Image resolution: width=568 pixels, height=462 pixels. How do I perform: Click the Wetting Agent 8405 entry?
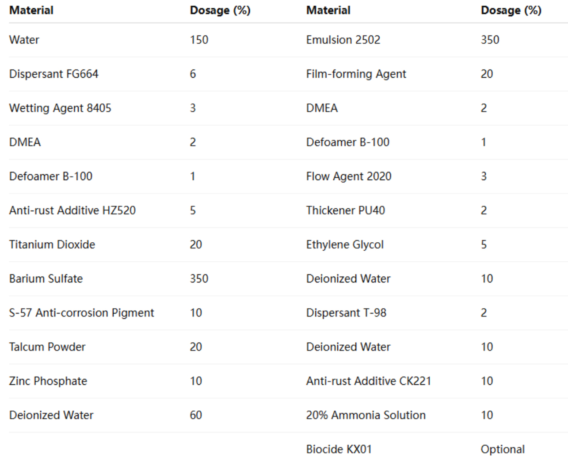[60, 108]
